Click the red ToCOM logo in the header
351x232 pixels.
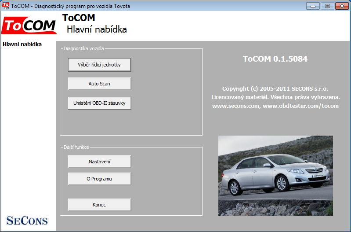(x=29, y=26)
